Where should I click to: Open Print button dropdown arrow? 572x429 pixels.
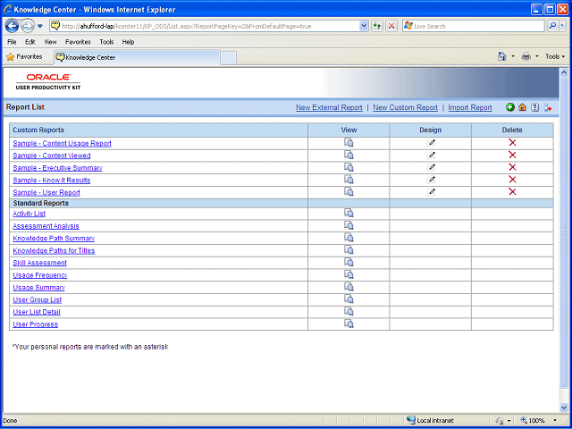point(536,56)
